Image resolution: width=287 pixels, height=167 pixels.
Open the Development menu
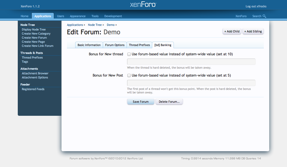[113, 16]
